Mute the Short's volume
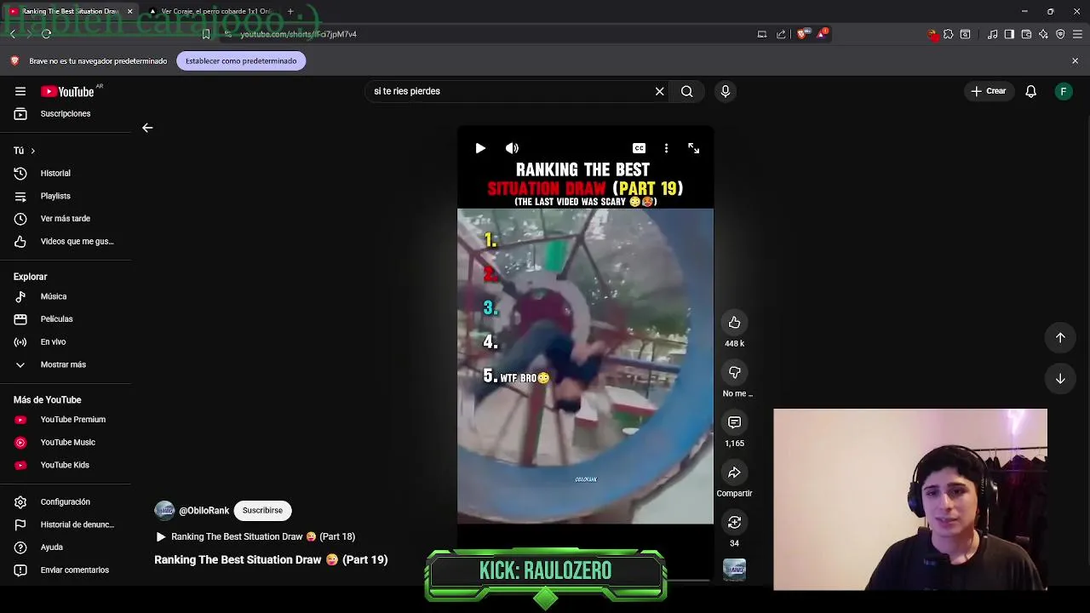Image resolution: width=1090 pixels, height=613 pixels. 512,148
